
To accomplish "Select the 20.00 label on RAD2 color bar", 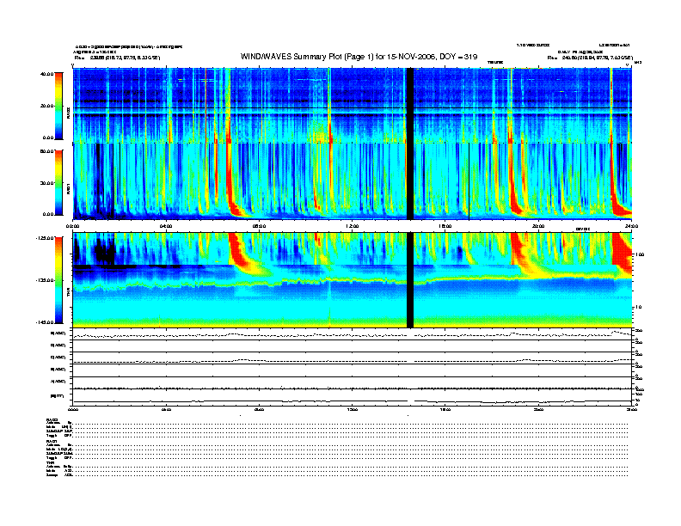I will point(46,106).
